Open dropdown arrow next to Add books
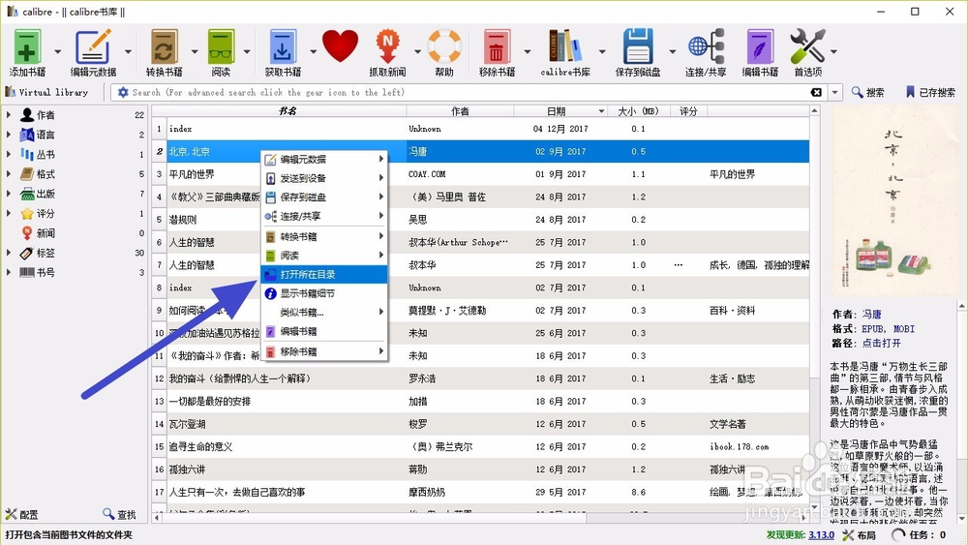Viewport: 968px width, 545px height. (x=57, y=51)
